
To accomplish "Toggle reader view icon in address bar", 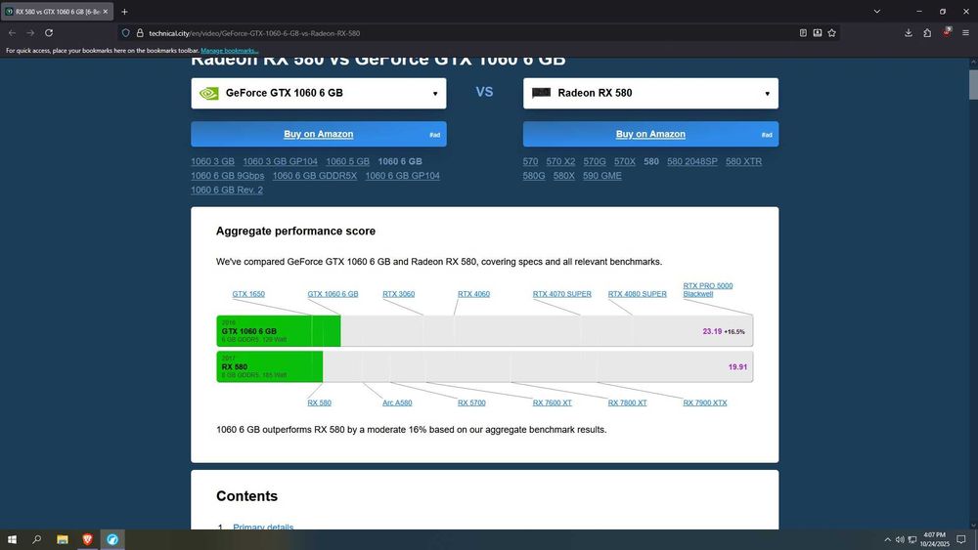I will 803,33.
